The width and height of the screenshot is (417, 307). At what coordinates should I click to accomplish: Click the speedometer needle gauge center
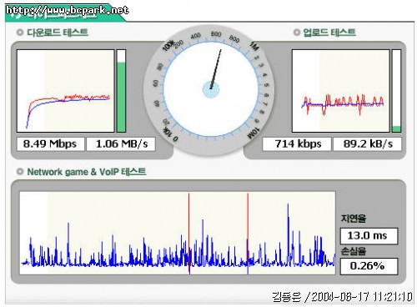[x=211, y=89]
